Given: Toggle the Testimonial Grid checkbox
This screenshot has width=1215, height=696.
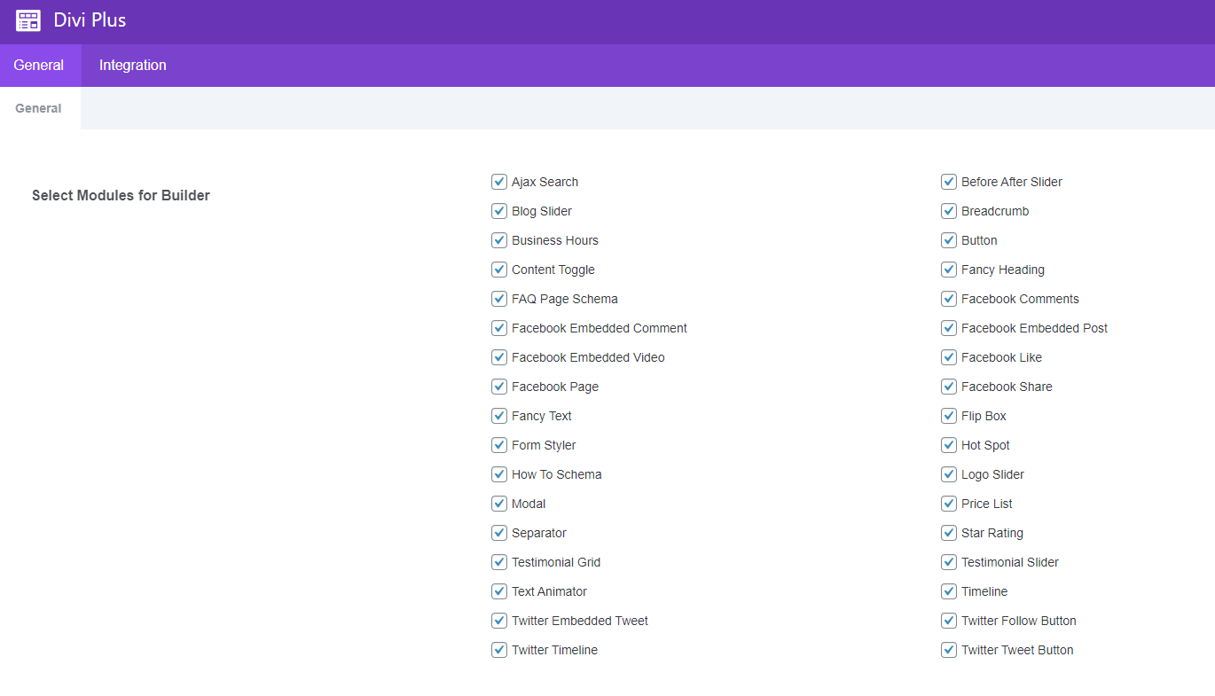Looking at the screenshot, I should point(499,562).
